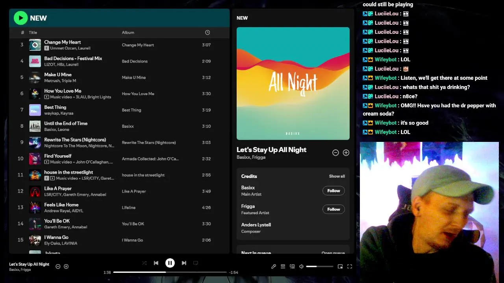Image resolution: width=504 pixels, height=283 pixels.
Task: Enter full screen mode icon
Action: click(349, 266)
